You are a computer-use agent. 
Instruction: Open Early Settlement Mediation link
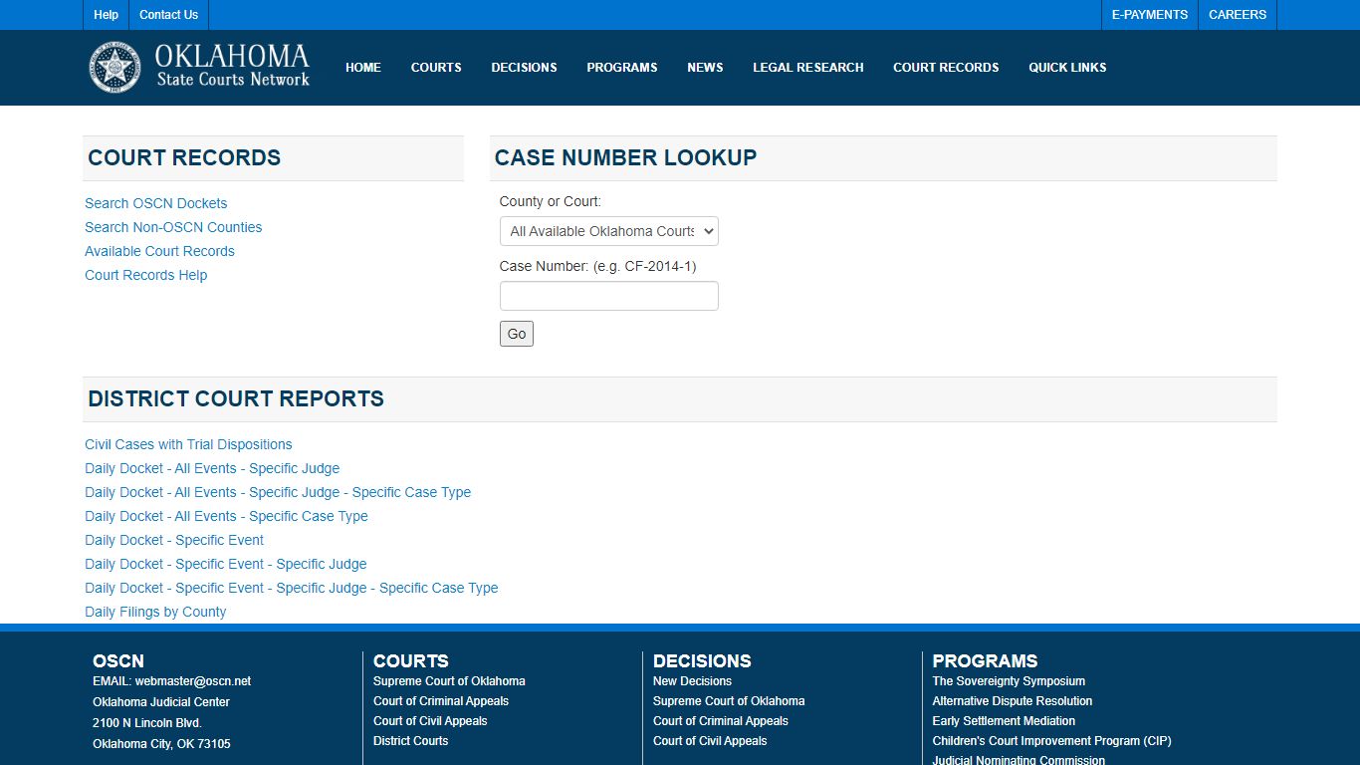1004,721
